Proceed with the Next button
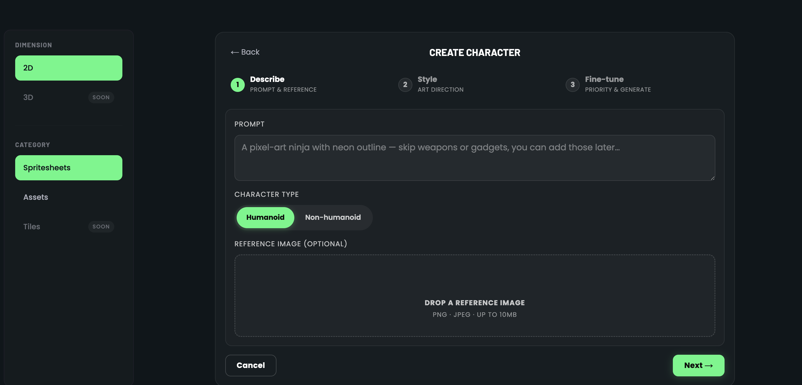The height and width of the screenshot is (385, 802). tap(698, 366)
